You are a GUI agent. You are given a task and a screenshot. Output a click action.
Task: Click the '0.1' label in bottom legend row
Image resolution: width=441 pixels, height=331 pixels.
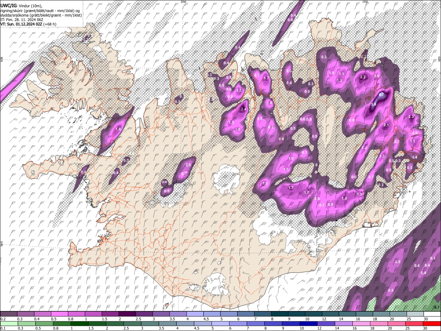[x=3, y=328]
